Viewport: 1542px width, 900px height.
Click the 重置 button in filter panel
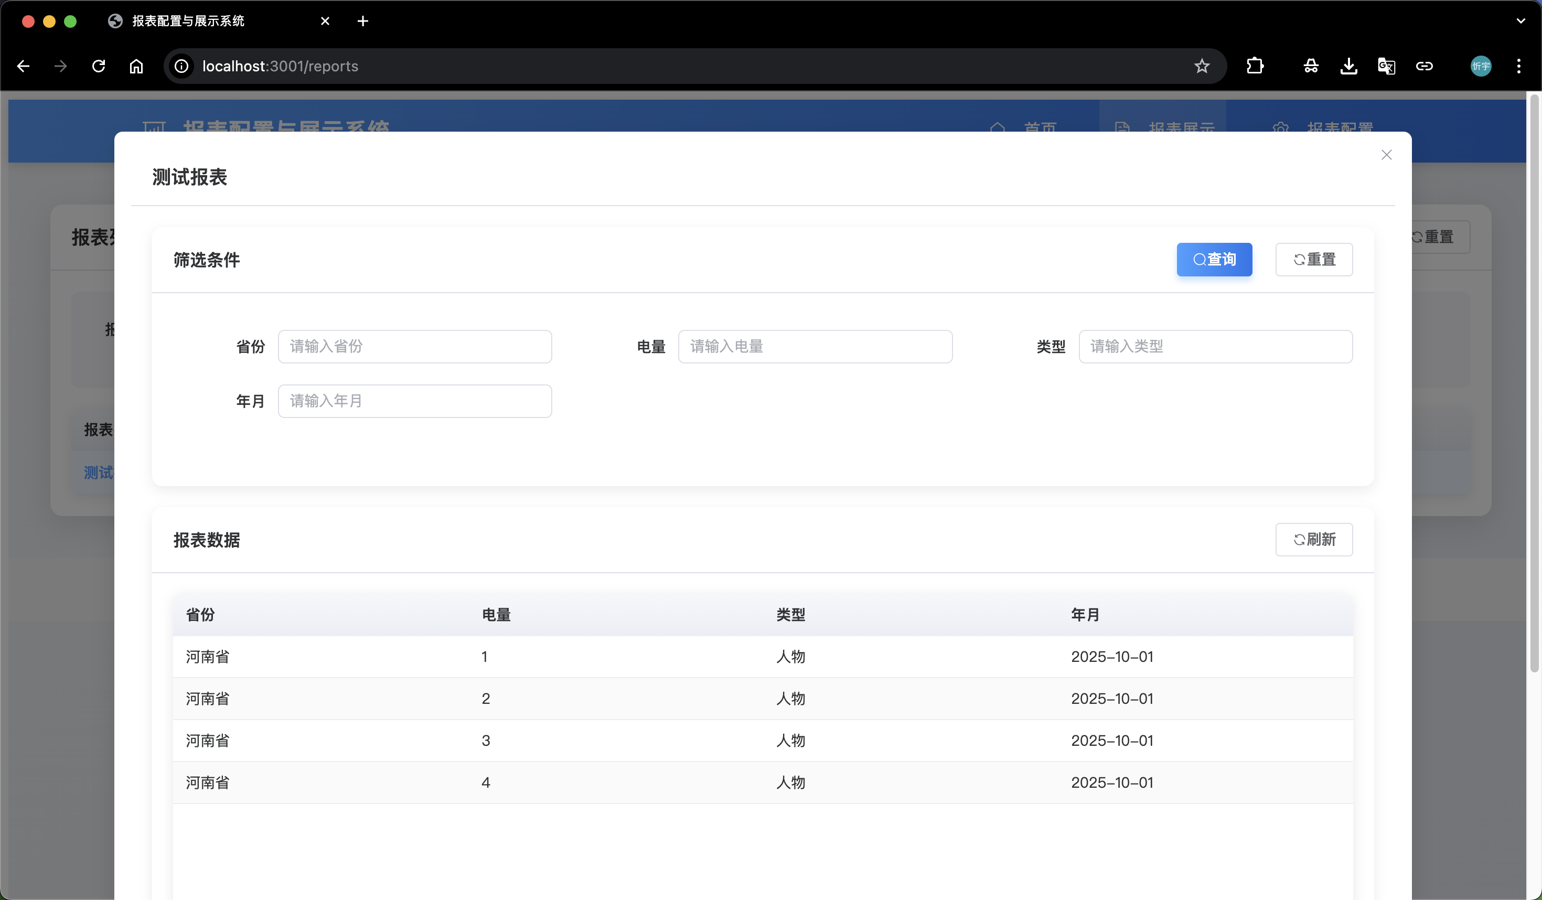point(1313,260)
